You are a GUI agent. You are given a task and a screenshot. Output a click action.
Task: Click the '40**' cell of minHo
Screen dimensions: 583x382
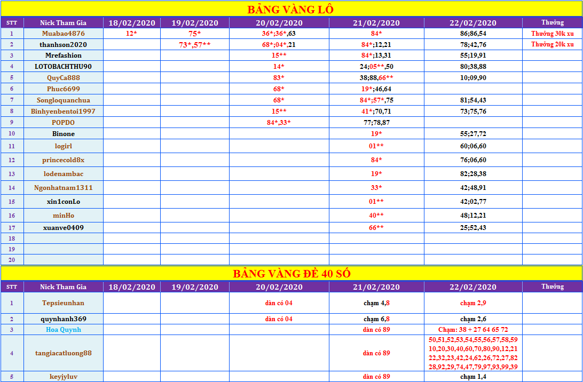(x=376, y=215)
